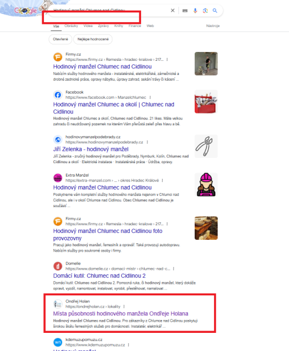Click the red toolbox thumbnail image

coord(206,102)
